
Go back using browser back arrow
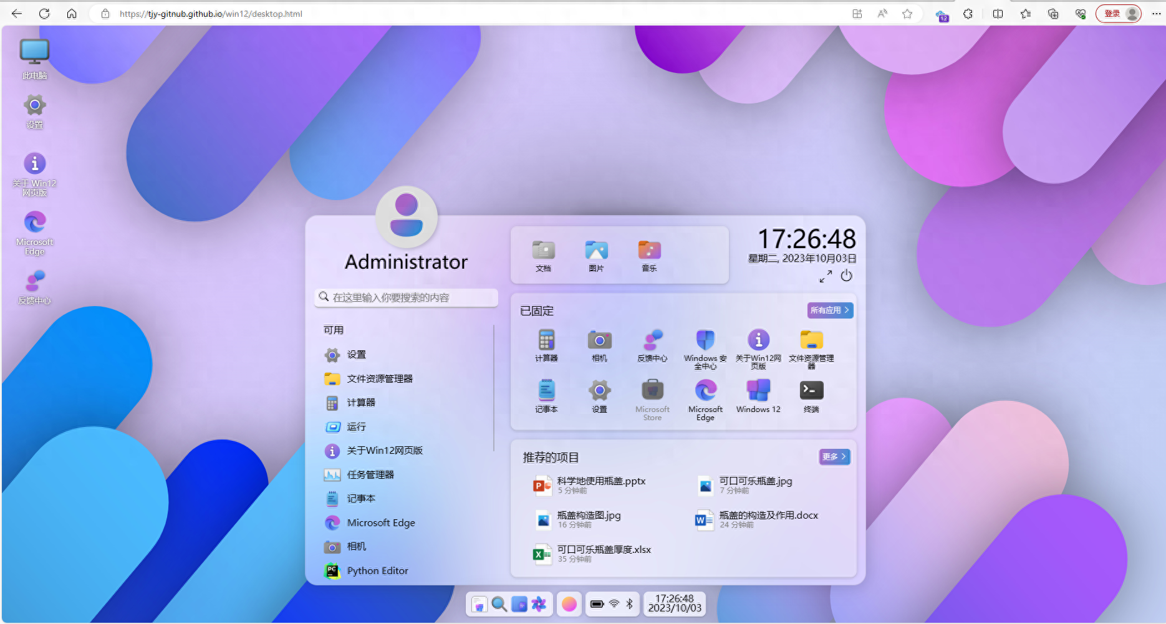[17, 14]
